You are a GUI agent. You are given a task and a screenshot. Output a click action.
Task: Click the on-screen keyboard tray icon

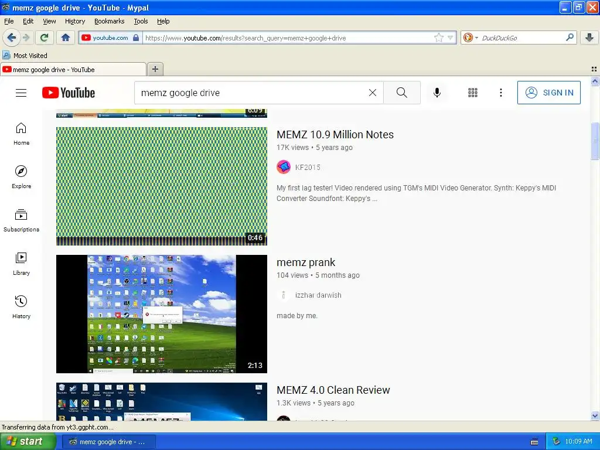534,442
